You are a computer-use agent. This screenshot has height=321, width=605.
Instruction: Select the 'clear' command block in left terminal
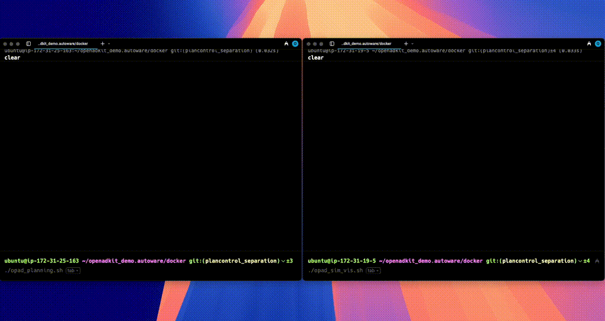[151, 55]
